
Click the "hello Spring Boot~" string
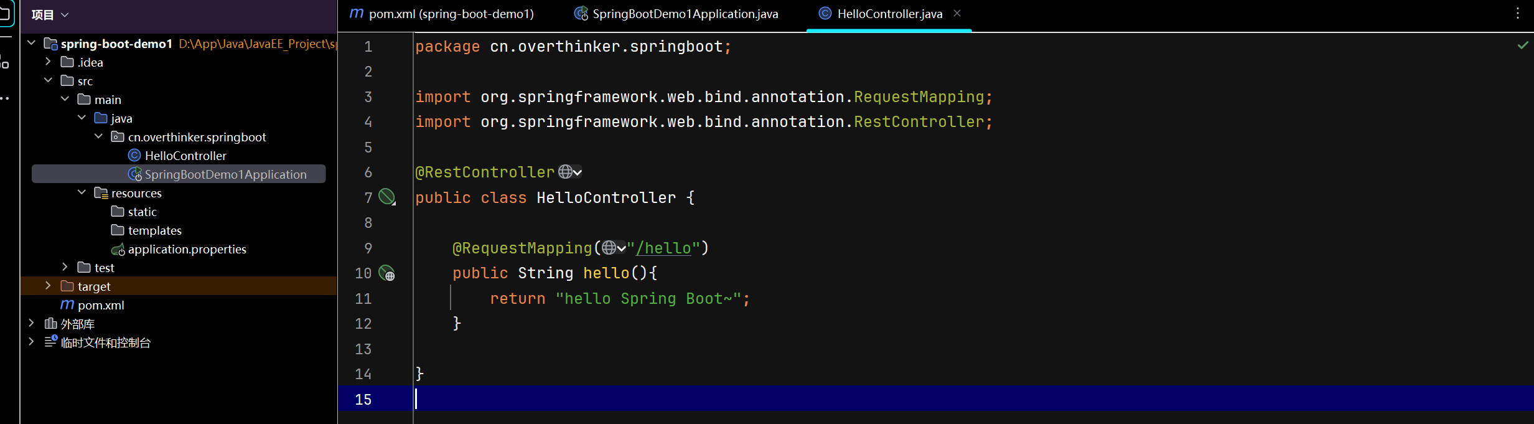(648, 298)
